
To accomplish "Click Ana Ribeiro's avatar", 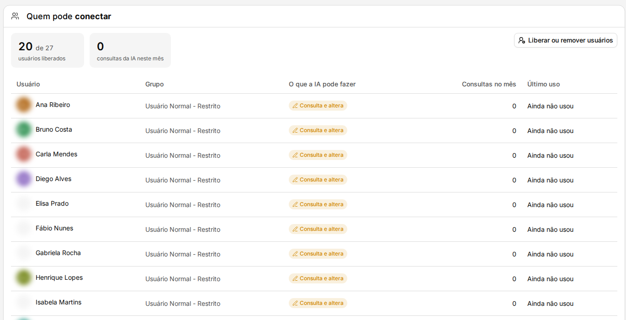I will coord(24,105).
